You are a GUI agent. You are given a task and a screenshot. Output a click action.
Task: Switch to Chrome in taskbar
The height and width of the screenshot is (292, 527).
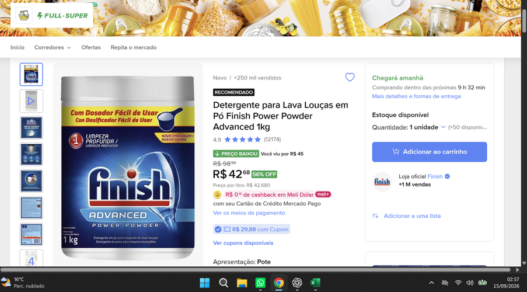point(278,283)
